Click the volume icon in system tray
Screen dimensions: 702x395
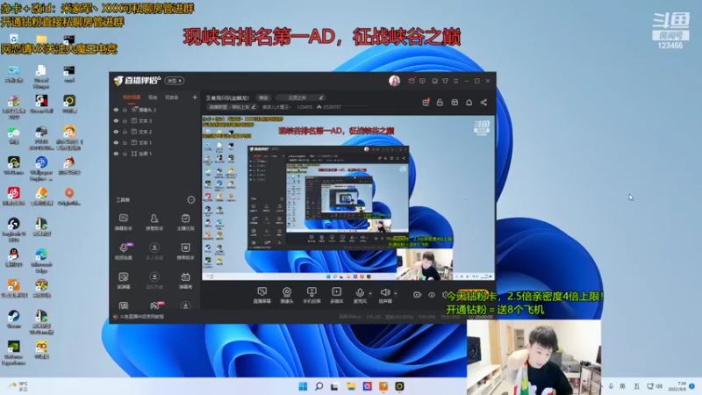(x=660, y=386)
